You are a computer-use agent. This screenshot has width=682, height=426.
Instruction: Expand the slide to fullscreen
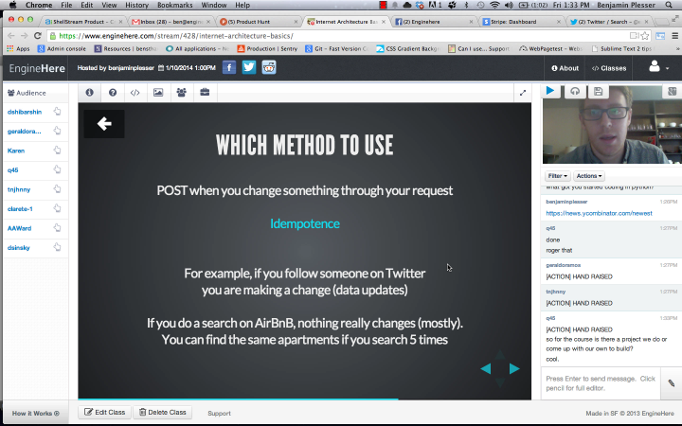click(522, 93)
